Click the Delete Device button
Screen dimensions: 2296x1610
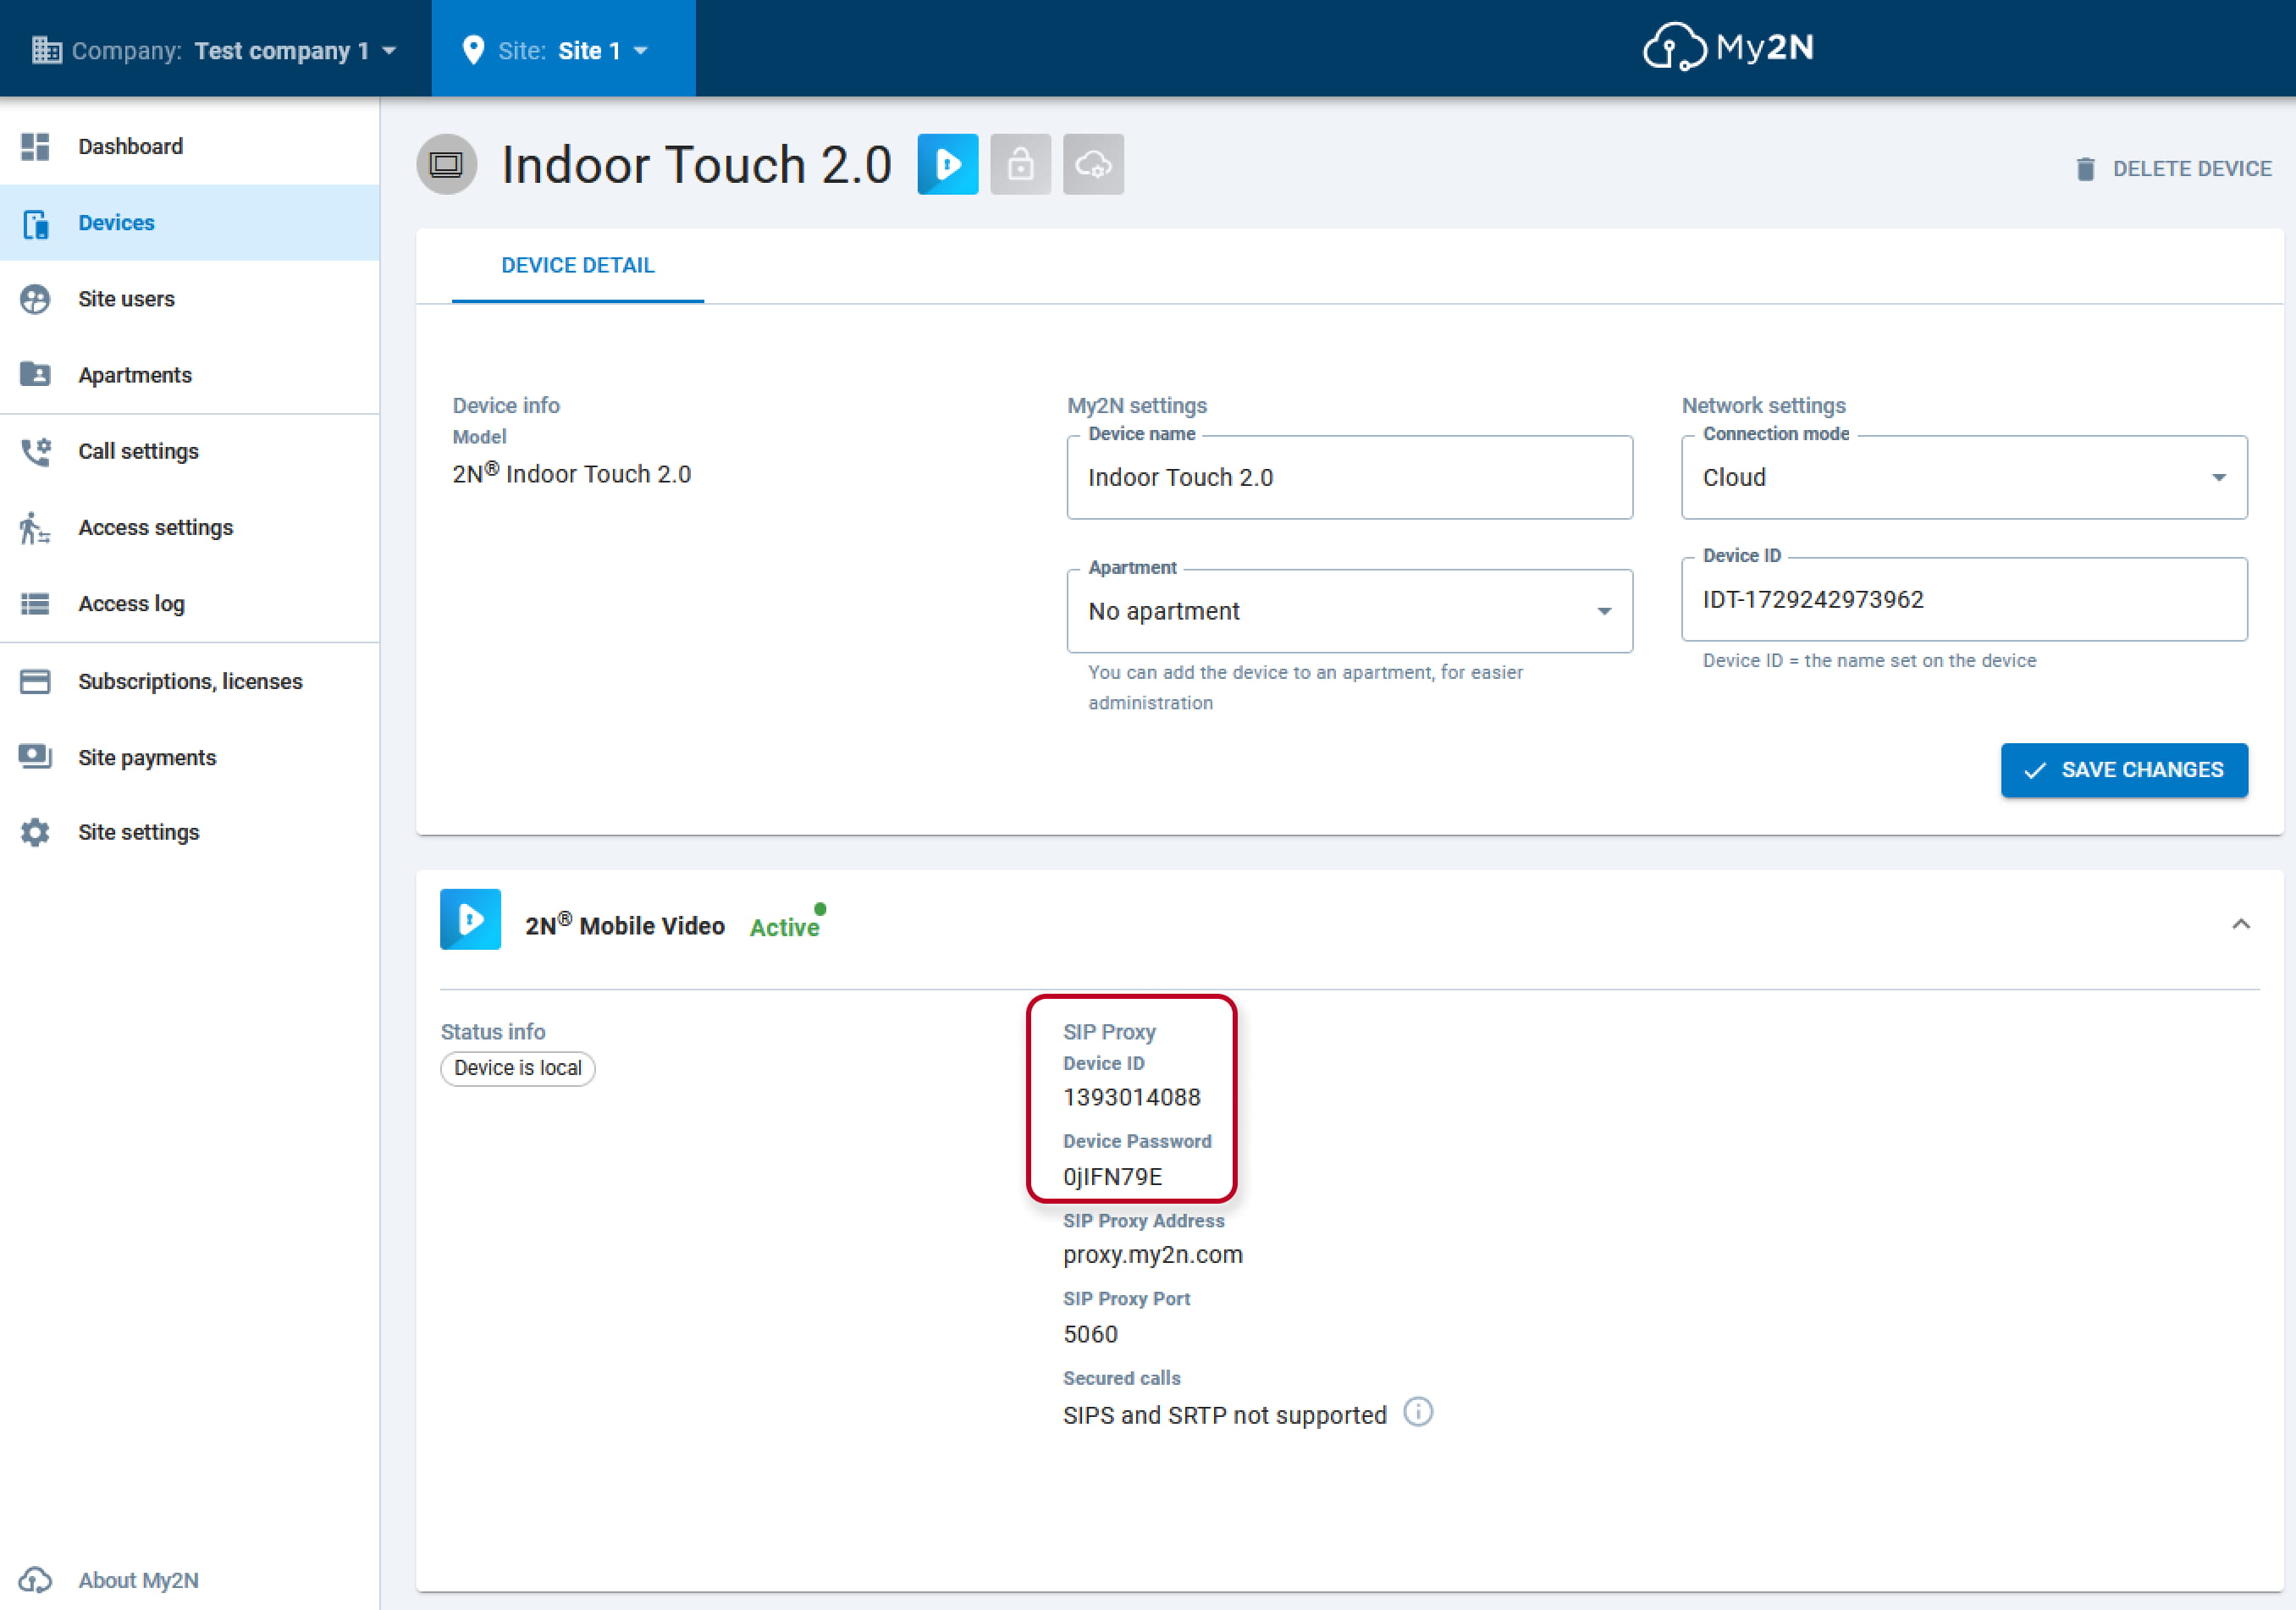coord(2173,169)
